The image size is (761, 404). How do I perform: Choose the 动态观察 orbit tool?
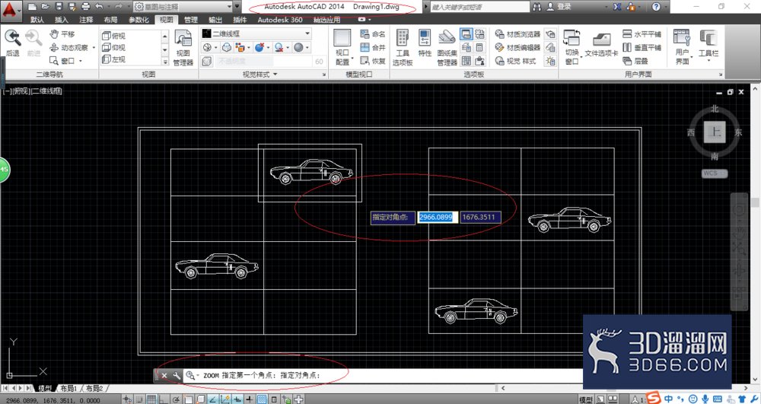coord(68,47)
